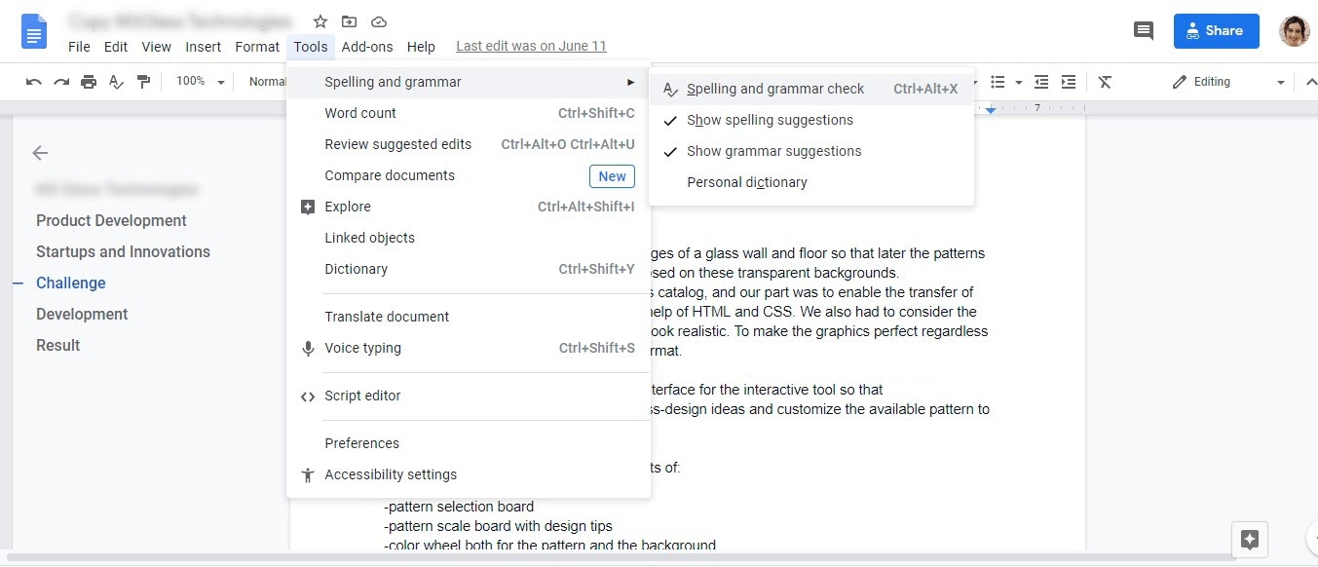Image resolution: width=1318 pixels, height=567 pixels.
Task: Jump to Product Development in the outline
Action: pyautogui.click(x=111, y=220)
